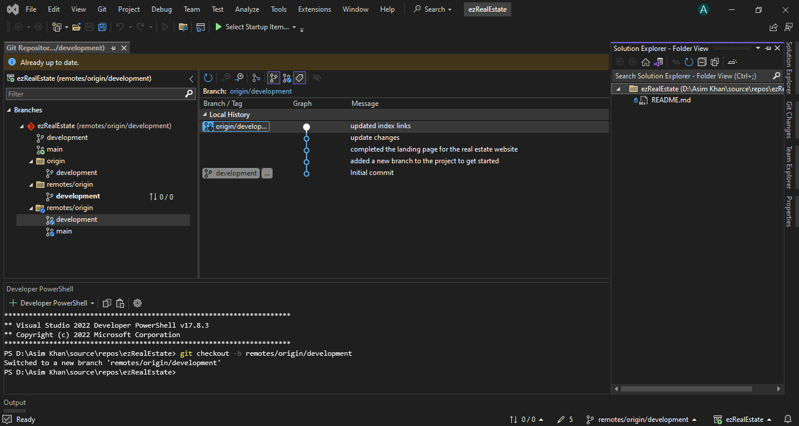Push commits using the push icon
799x426 pixels.
coord(239,77)
